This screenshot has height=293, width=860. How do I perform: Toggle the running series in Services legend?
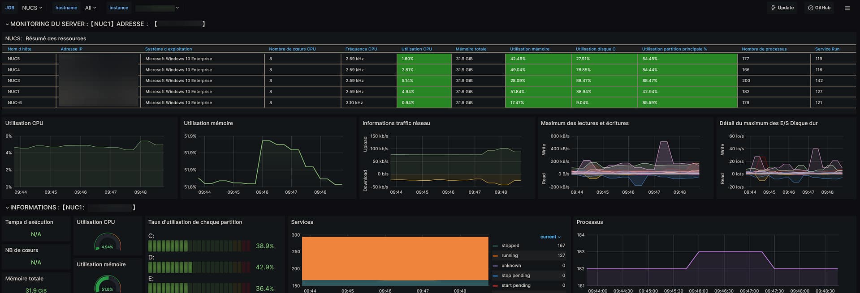click(x=510, y=255)
